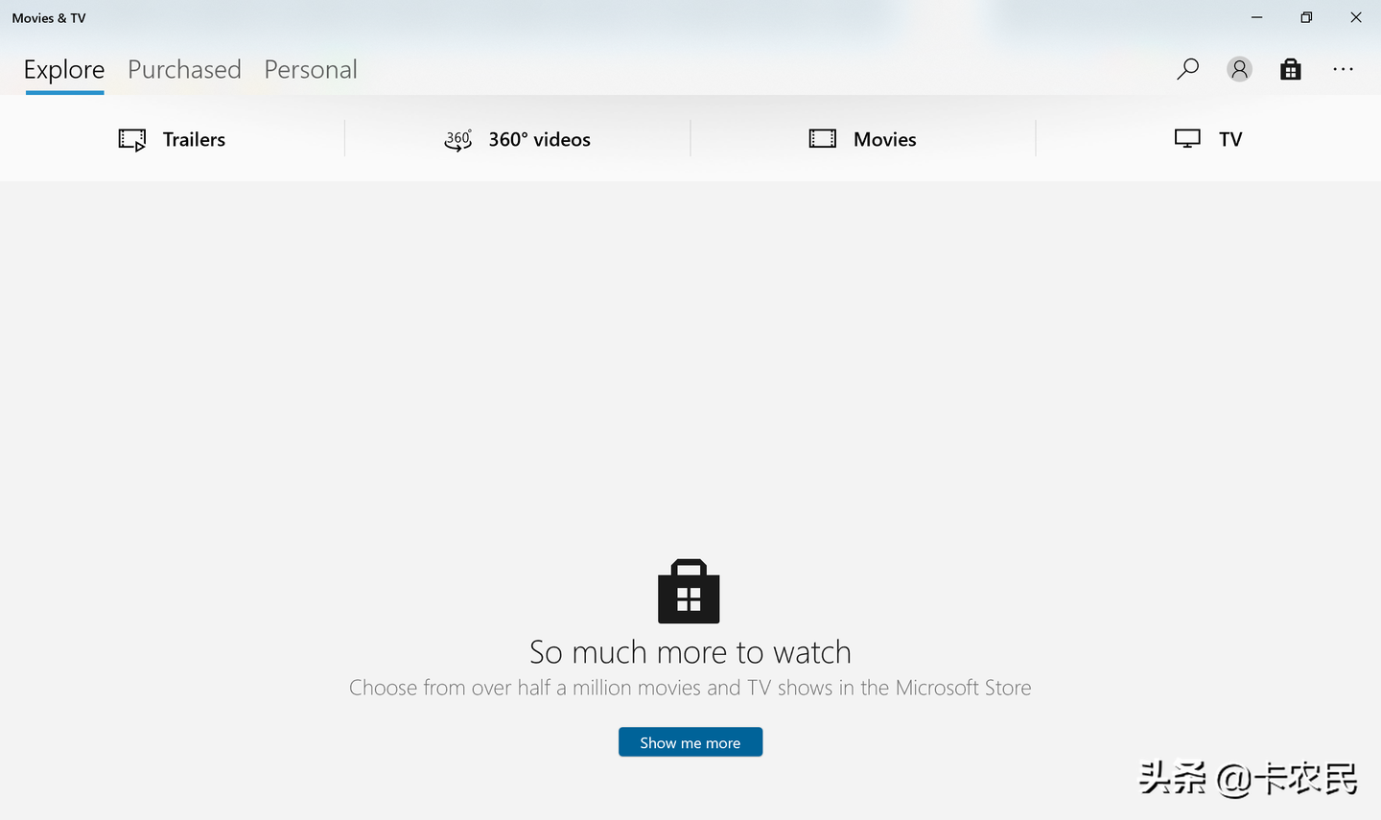Click the Show me more button
Screen dimensions: 1381x820
click(690, 742)
